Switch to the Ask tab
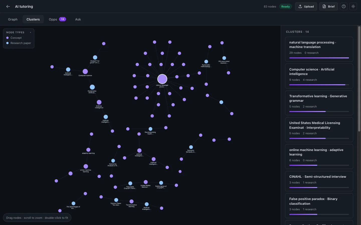 coord(78,19)
